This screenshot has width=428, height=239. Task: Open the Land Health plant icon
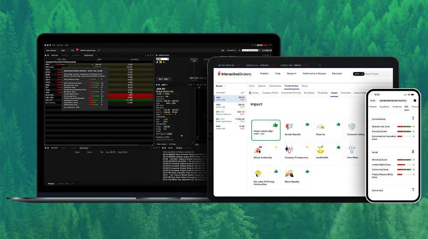pyautogui.click(x=321, y=150)
